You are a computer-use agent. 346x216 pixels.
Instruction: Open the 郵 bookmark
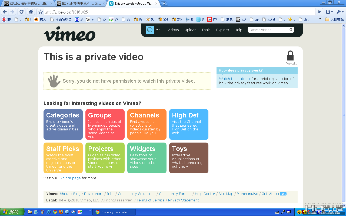pos(6,19)
